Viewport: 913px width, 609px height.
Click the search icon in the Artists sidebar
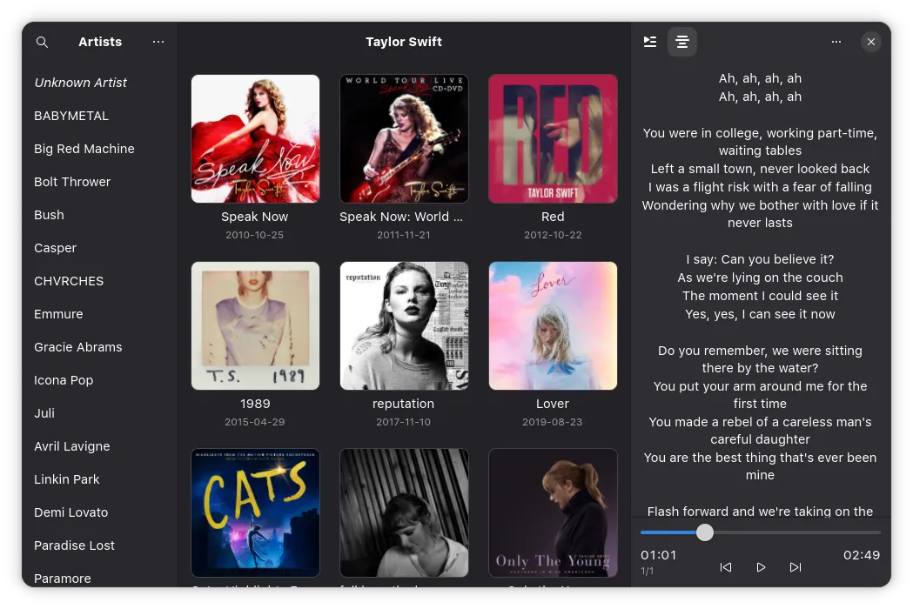[42, 42]
